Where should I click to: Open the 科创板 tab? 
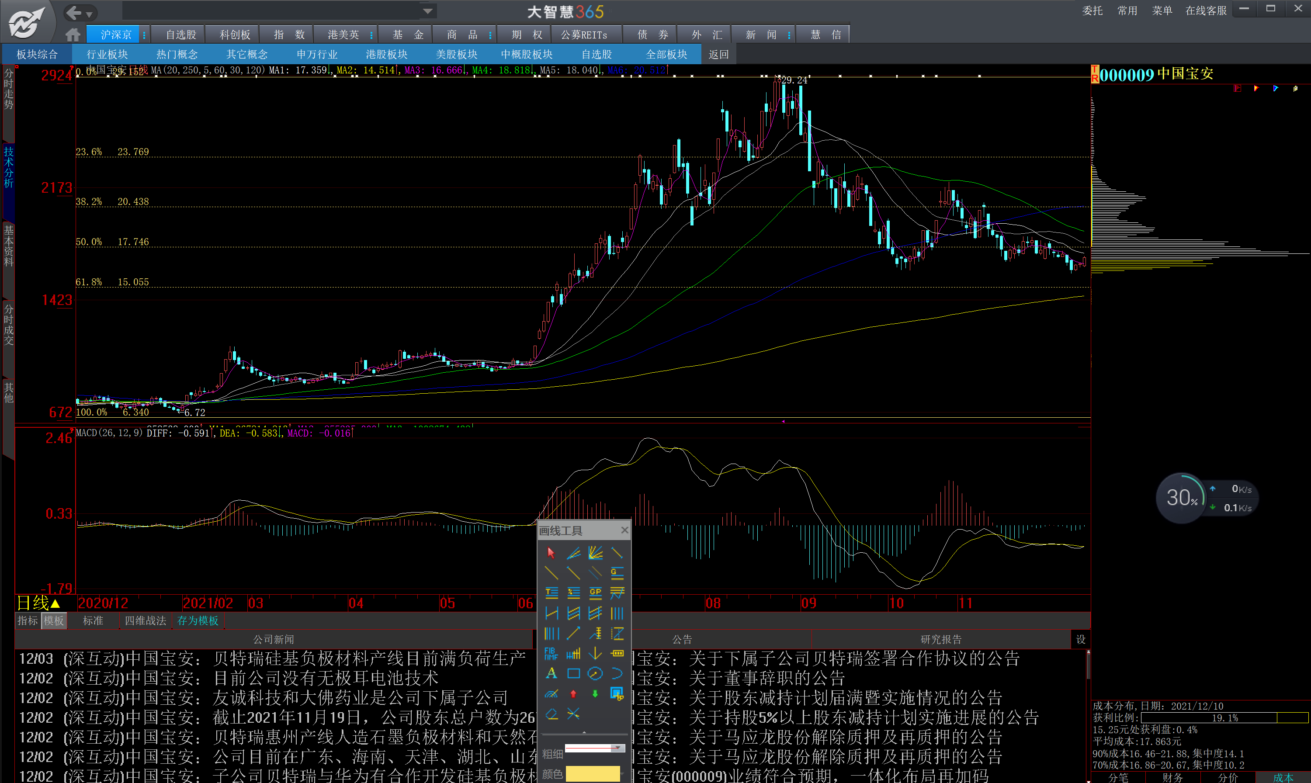(235, 35)
